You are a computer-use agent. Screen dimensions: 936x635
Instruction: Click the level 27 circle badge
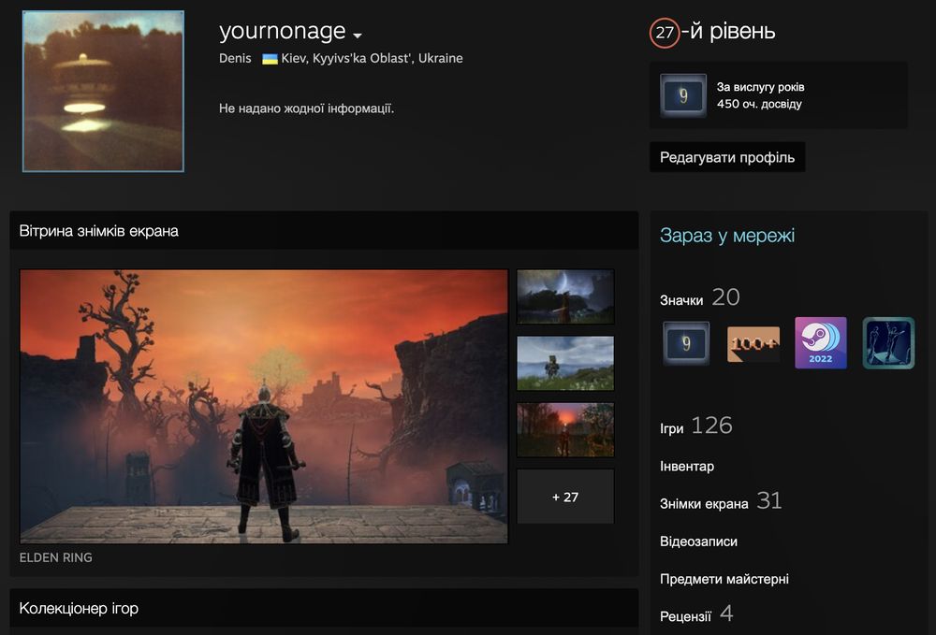coord(665,32)
